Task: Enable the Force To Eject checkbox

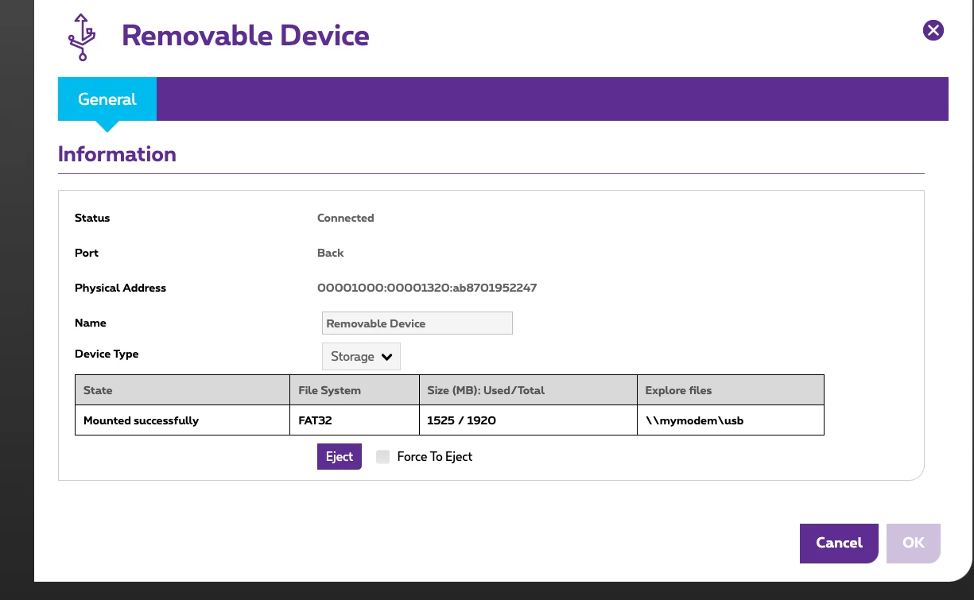Action: coord(383,457)
